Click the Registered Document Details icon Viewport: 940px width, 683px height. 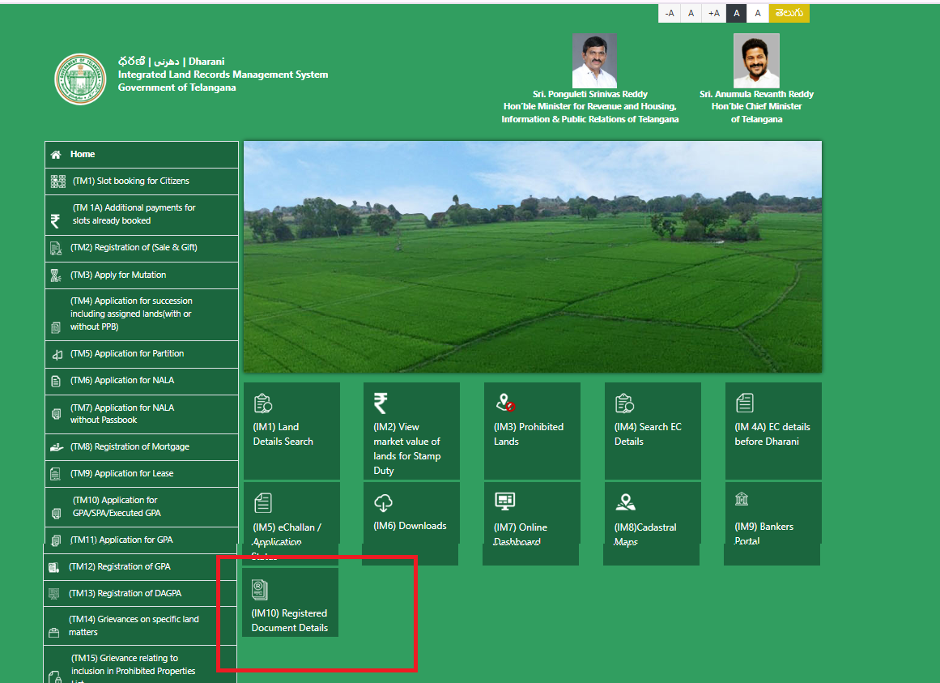tap(260, 590)
